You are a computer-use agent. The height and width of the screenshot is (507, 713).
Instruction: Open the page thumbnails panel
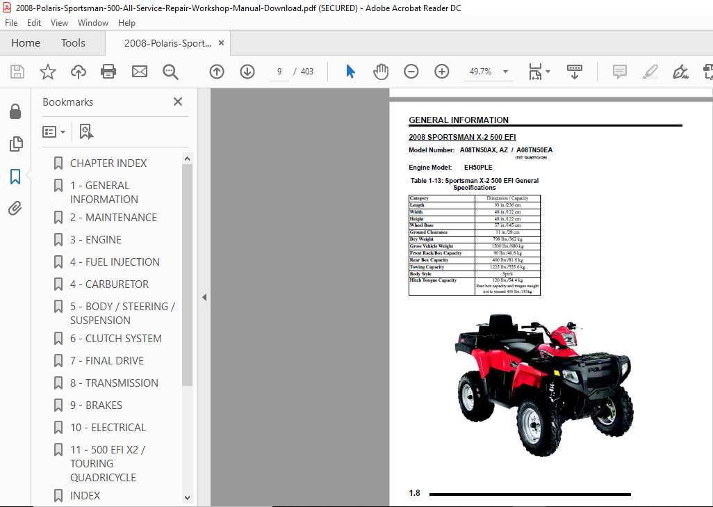point(15,144)
